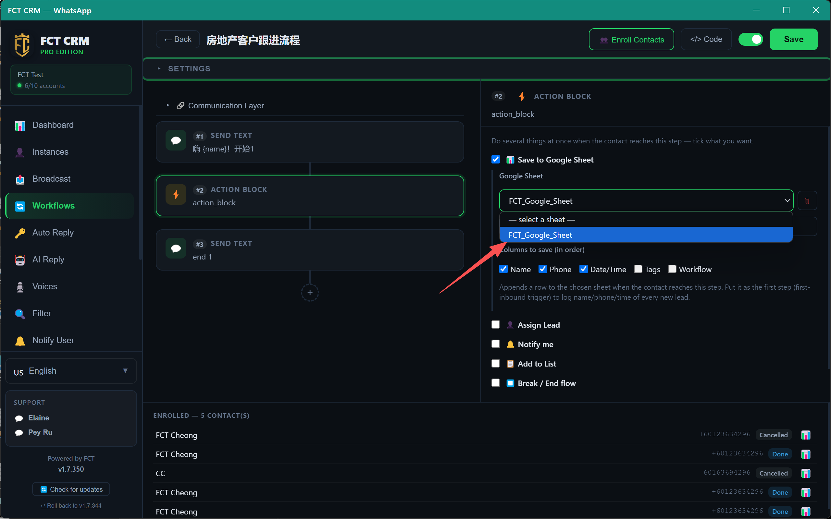Click the speech bubble icon on step #3
Image resolution: width=831 pixels, height=519 pixels.
point(176,248)
